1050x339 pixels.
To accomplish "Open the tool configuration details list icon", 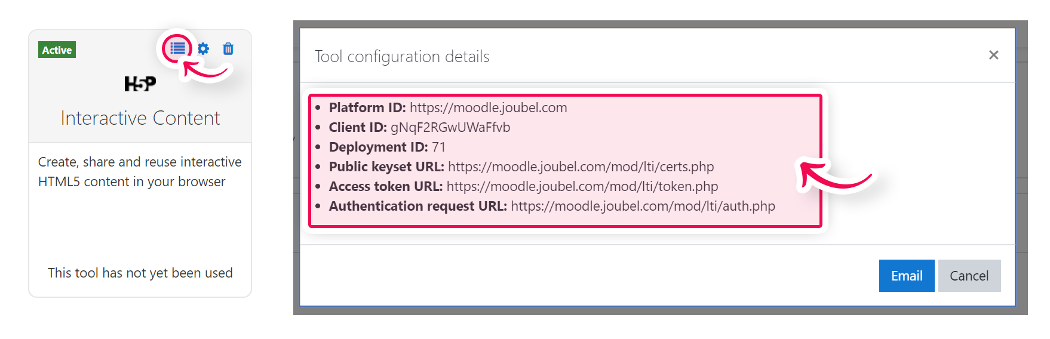I will pyautogui.click(x=177, y=48).
